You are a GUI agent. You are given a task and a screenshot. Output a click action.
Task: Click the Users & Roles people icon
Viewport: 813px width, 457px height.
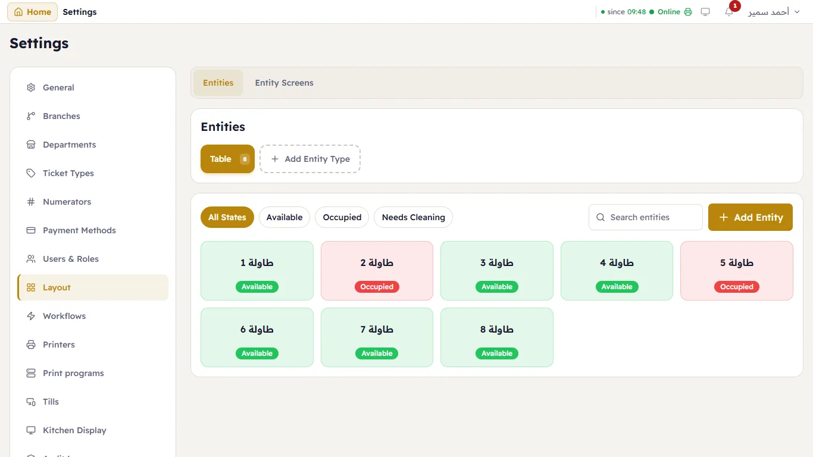coord(31,259)
